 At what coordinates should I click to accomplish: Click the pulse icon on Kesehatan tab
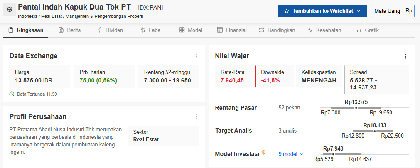(x=310, y=30)
